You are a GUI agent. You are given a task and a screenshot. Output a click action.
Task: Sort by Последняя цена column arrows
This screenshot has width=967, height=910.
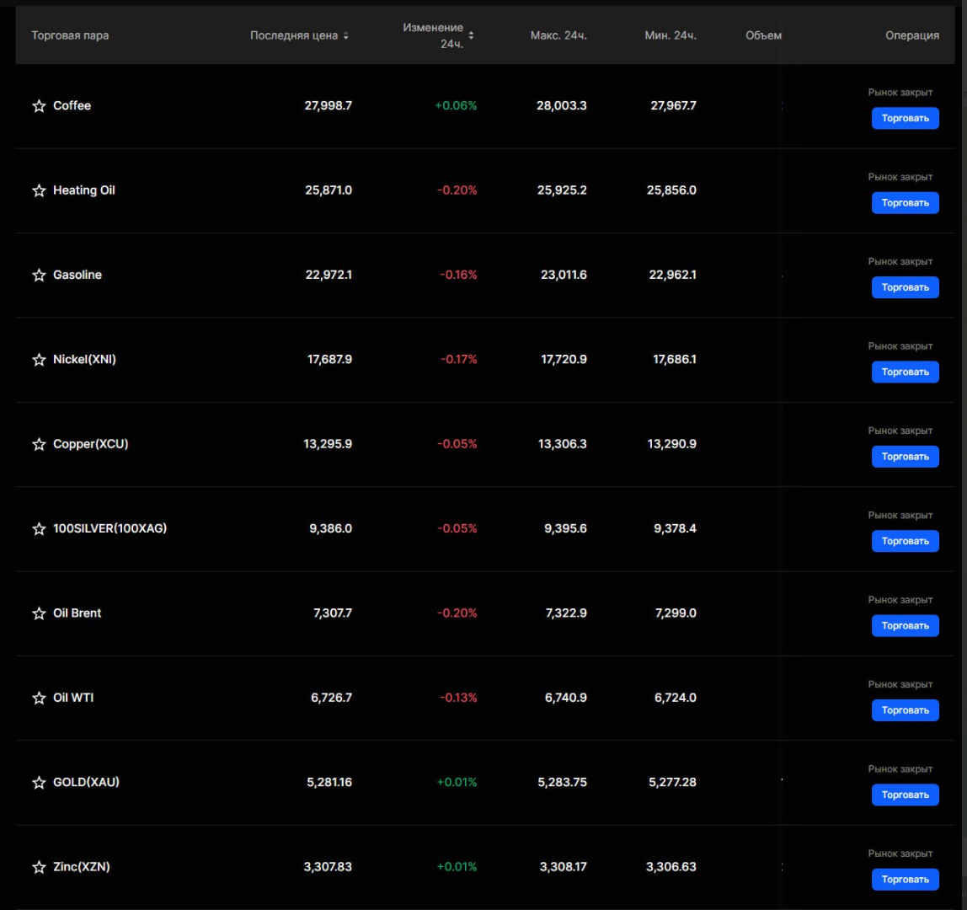[x=345, y=35]
